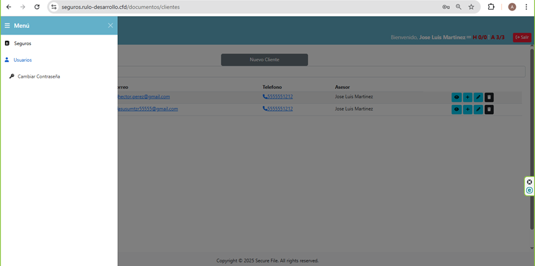View second client with the eye icon
Image resolution: width=535 pixels, height=266 pixels.
457,109
